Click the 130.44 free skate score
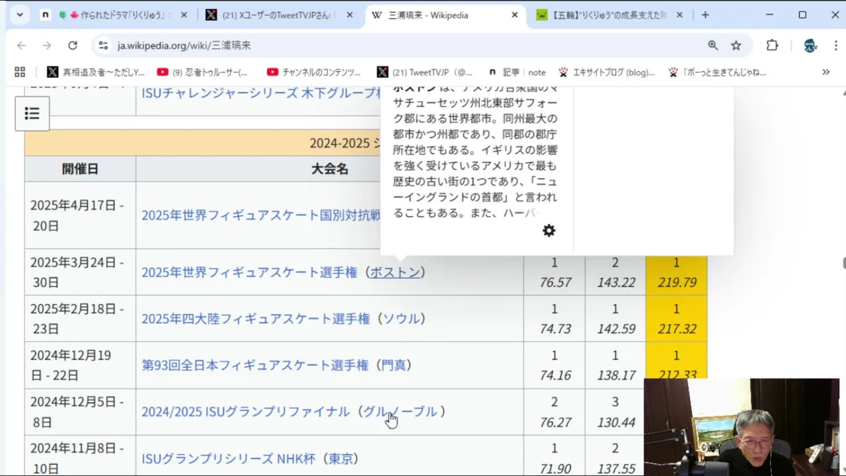This screenshot has height=476, width=846. 616,422
